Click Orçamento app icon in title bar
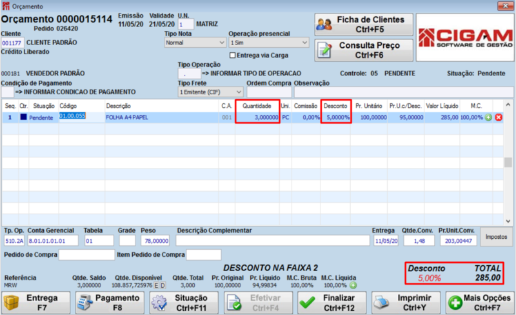 point(6,6)
